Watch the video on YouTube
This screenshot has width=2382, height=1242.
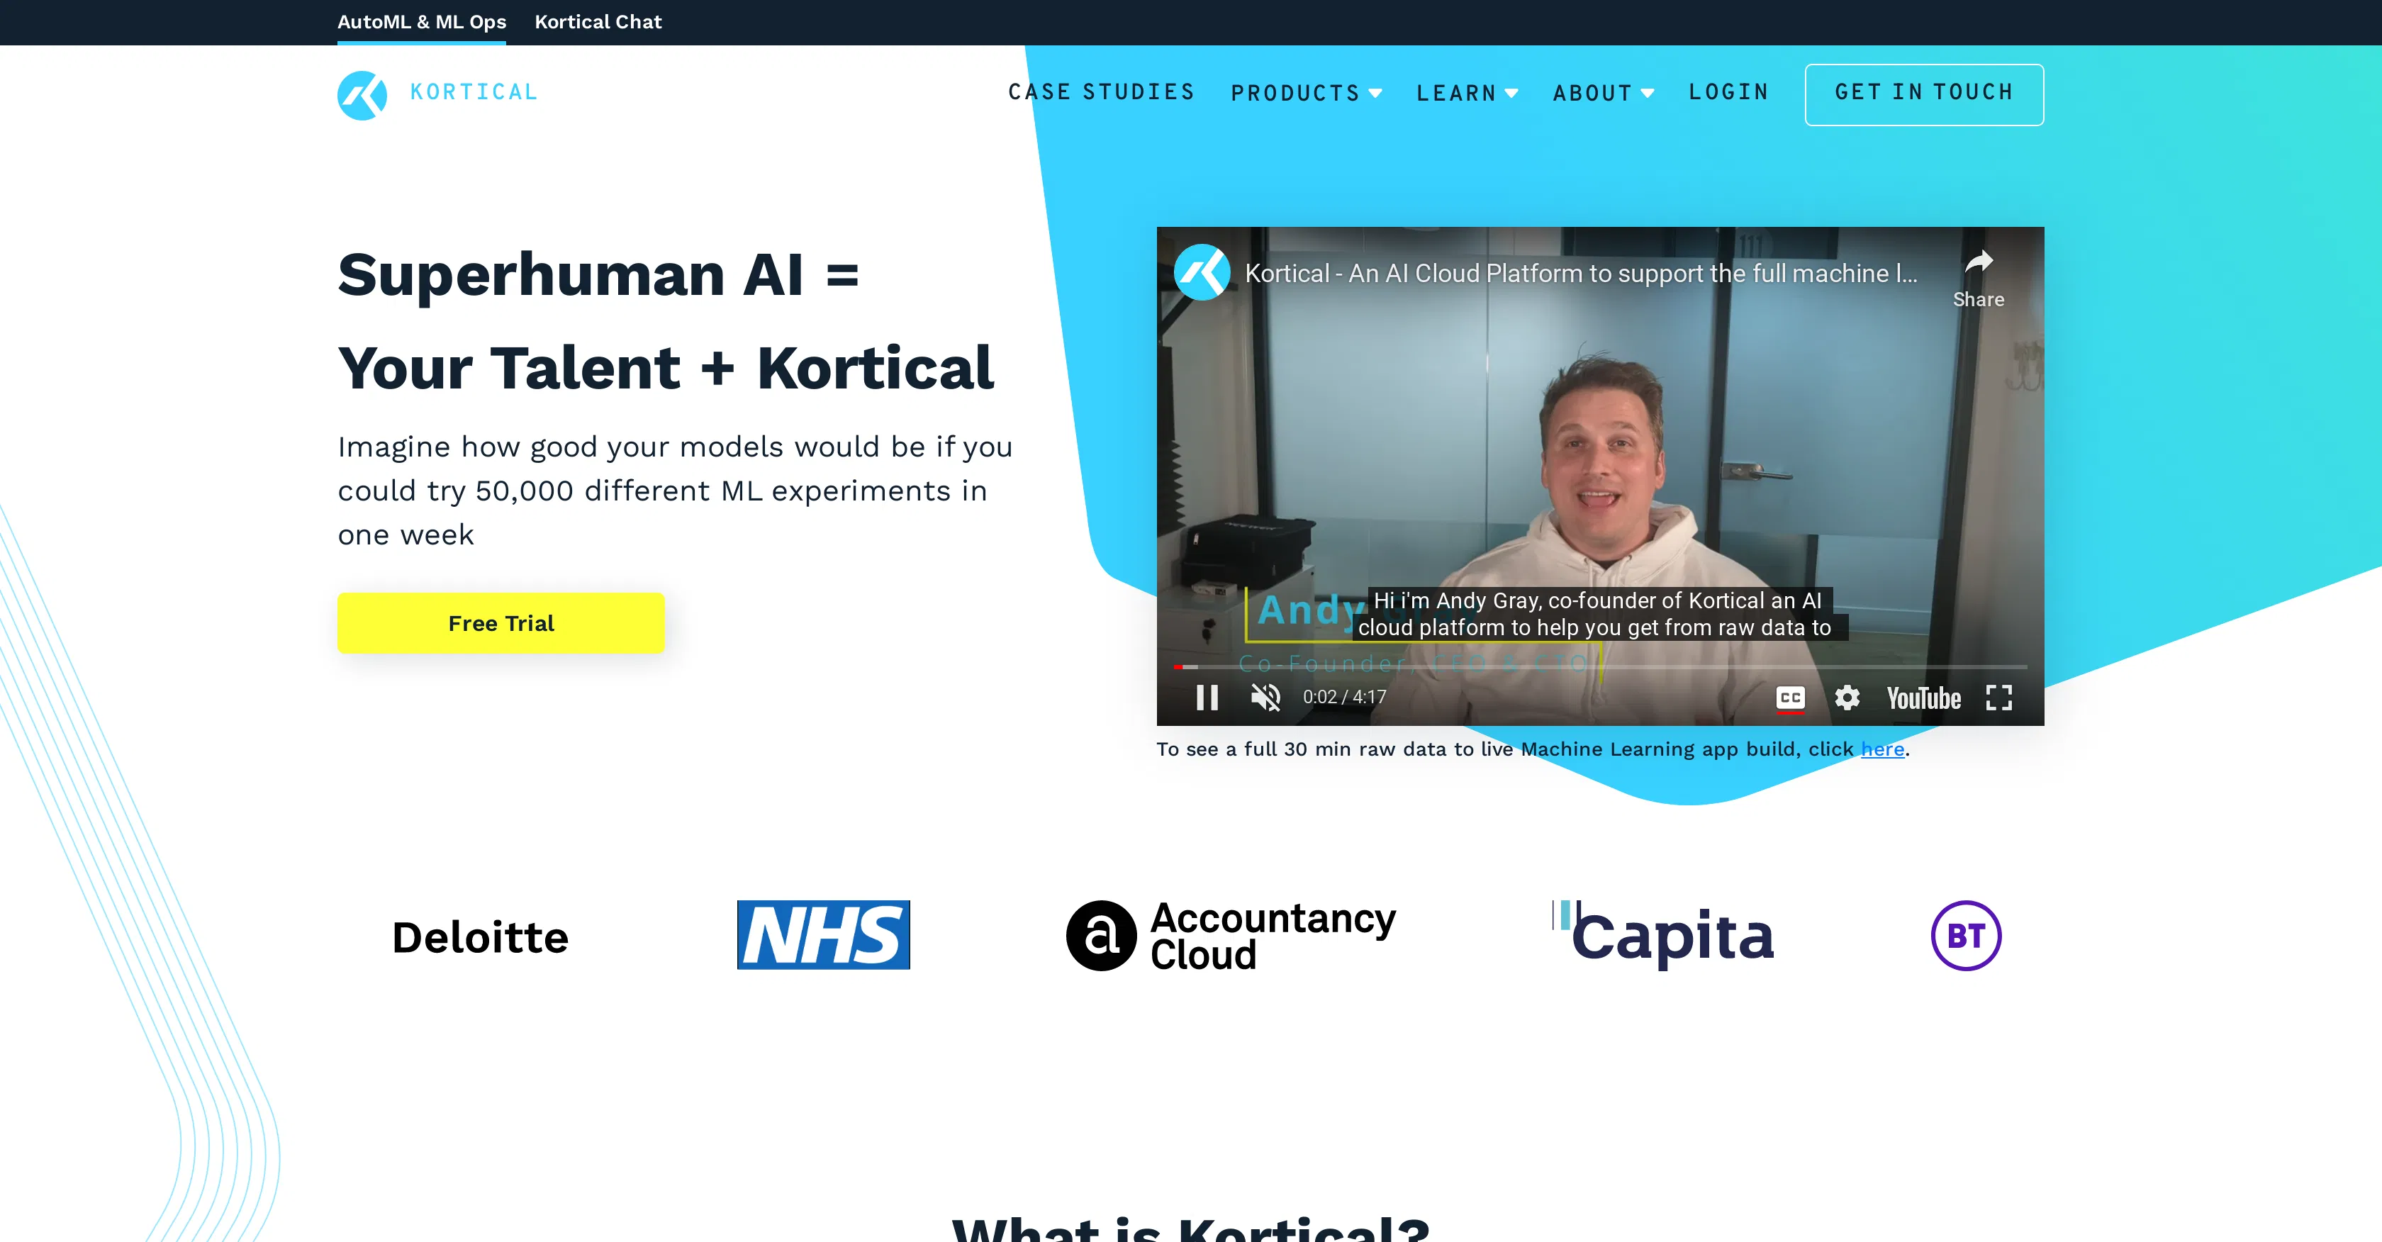(1923, 698)
